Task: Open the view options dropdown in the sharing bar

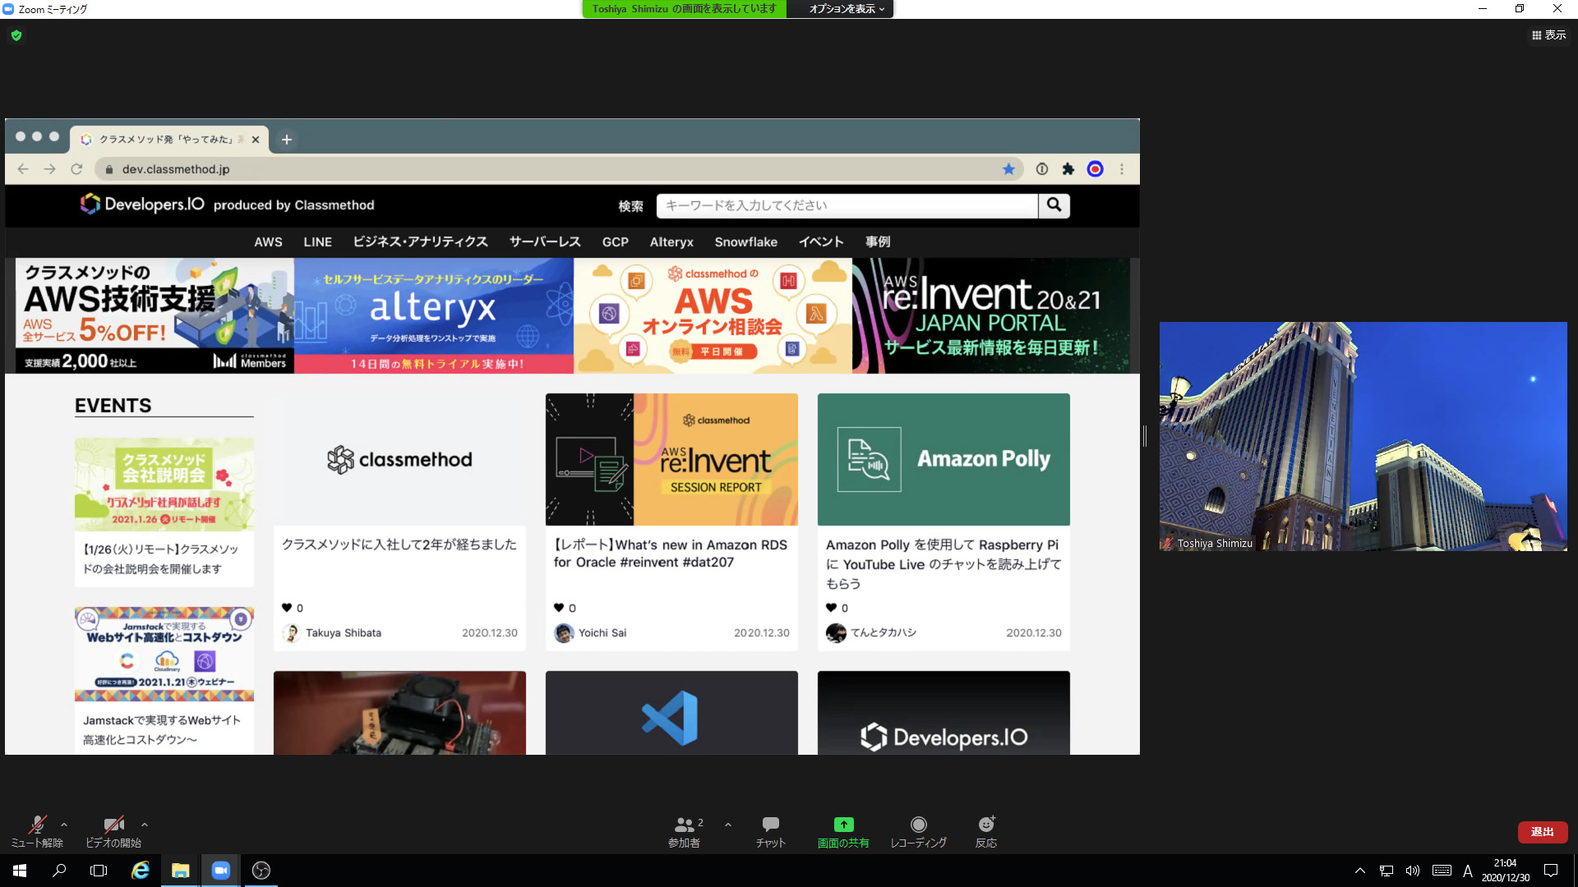Action: [x=847, y=9]
